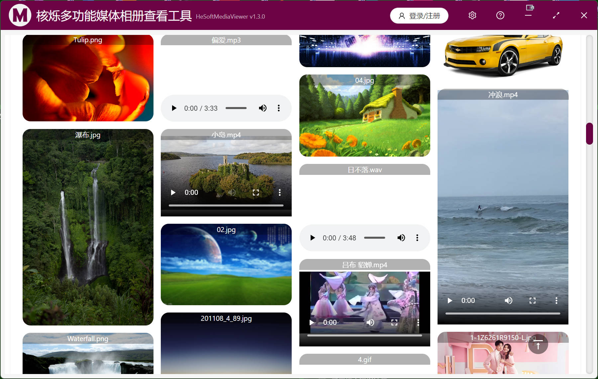This screenshot has height=379, width=598.
Task: Seek on 冲浪.mp4 progress bar
Action: [x=503, y=314]
